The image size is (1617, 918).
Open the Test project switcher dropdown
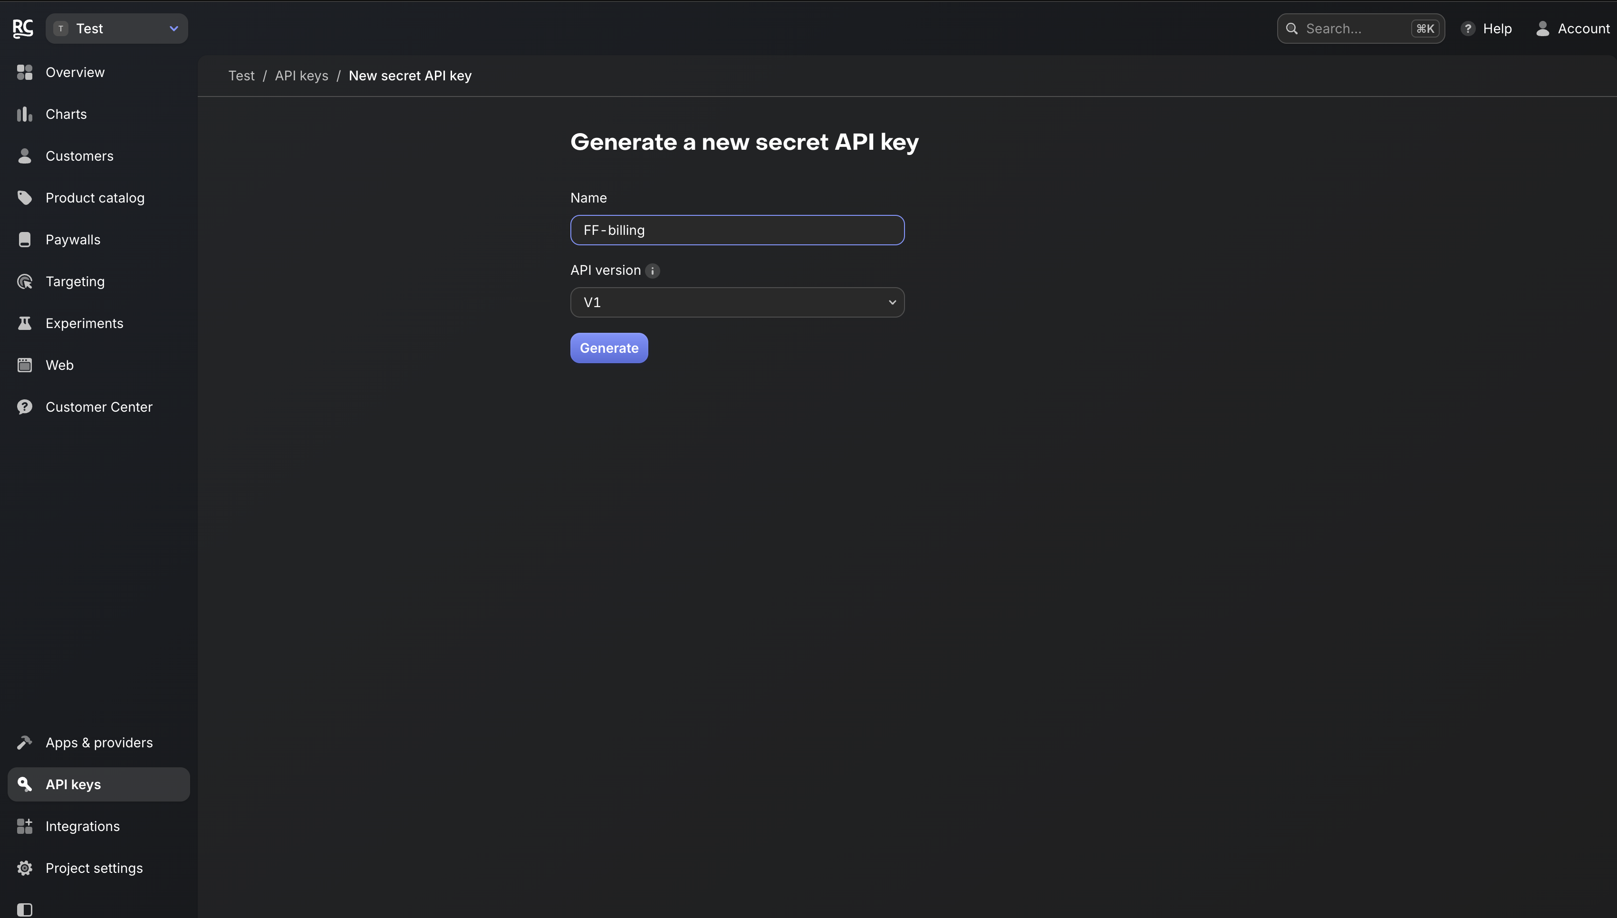116,29
